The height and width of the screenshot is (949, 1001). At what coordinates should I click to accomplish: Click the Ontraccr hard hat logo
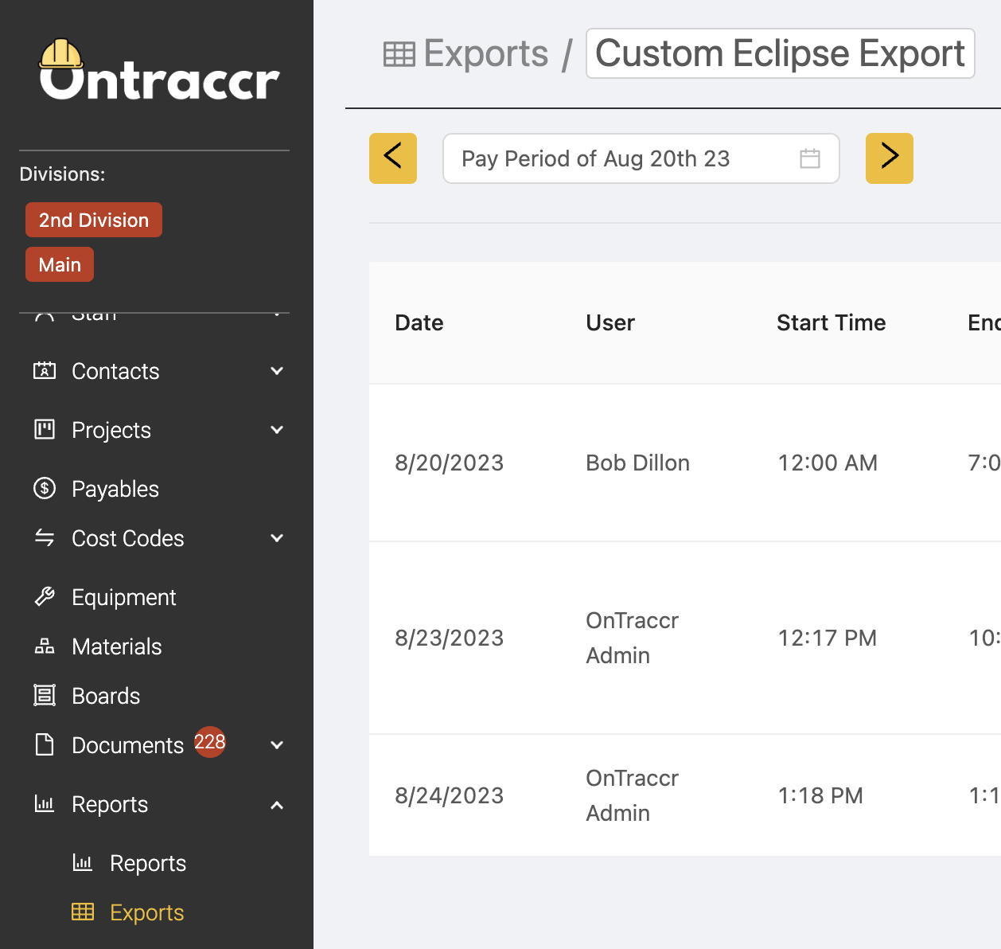pos(159,70)
